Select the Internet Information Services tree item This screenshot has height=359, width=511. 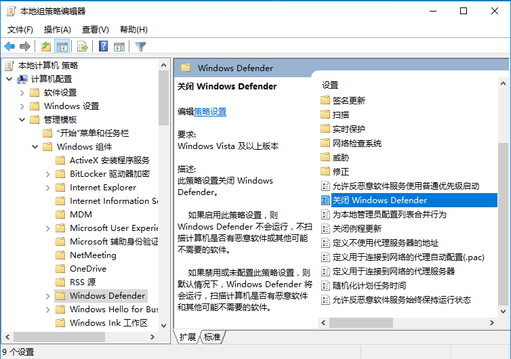click(x=113, y=201)
